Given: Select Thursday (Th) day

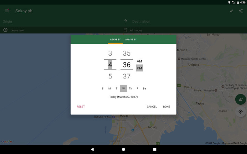Looking at the screenshot, I should [x=130, y=89].
